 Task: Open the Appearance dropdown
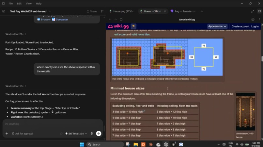tap(217, 26)
